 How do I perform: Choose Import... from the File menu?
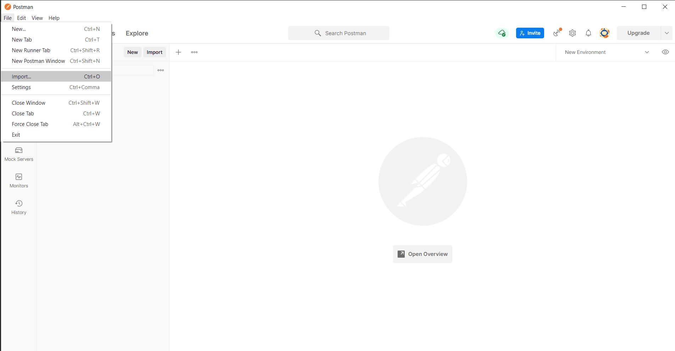tap(56, 76)
